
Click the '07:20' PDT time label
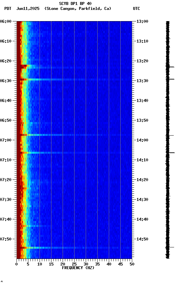(6, 180)
